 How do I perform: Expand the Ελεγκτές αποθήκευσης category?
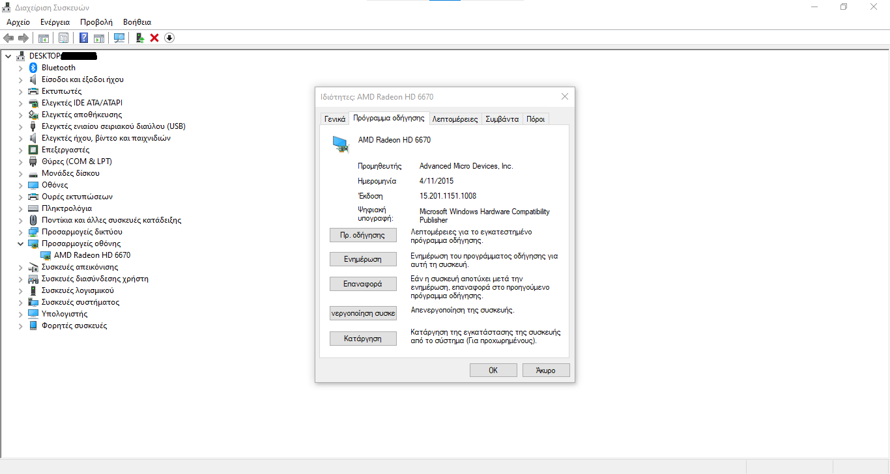(20, 115)
